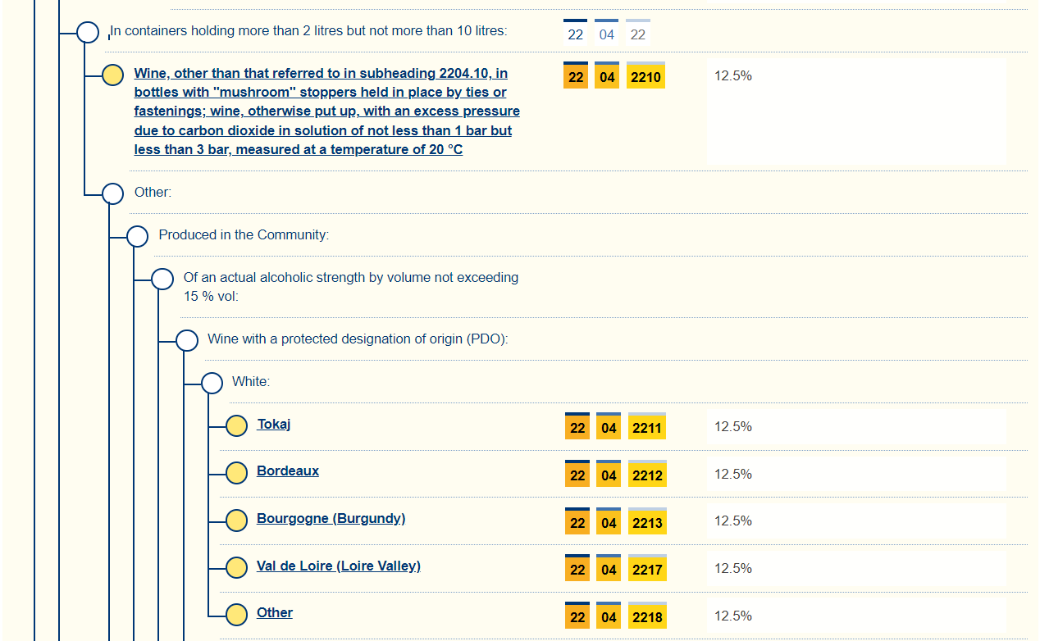Image resolution: width=1040 pixels, height=641 pixels.
Task: Click yellow circle node beside the last Other link
Action: 236,614
